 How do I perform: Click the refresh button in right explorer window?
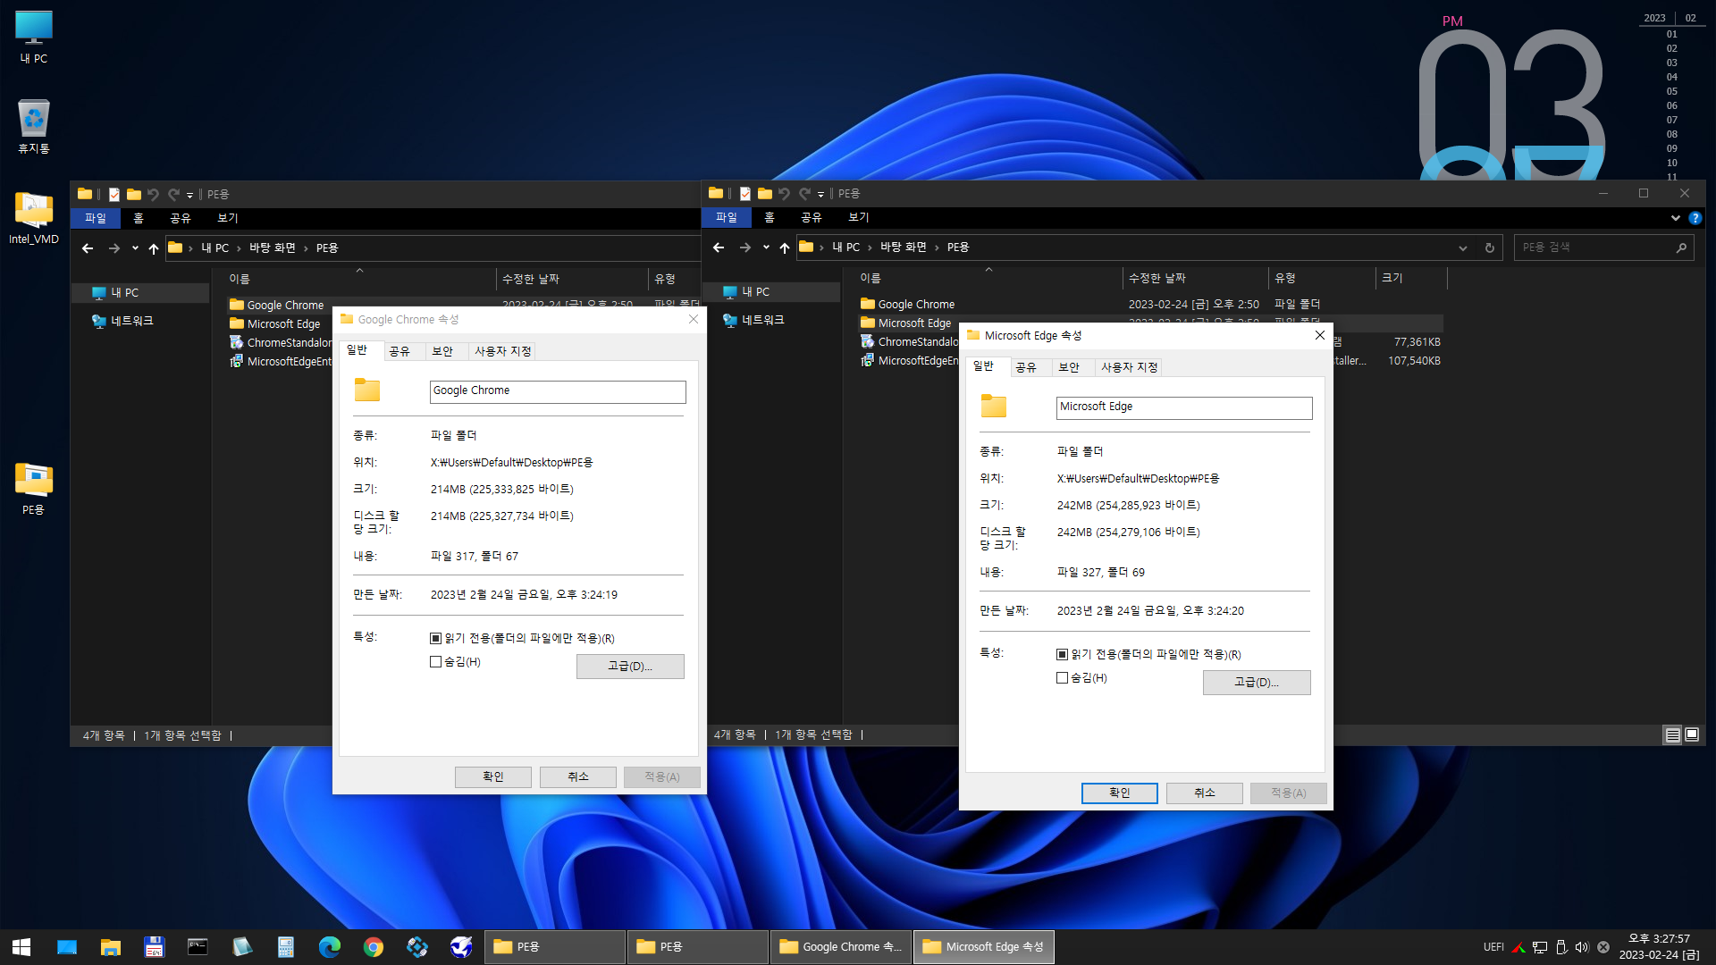coord(1490,248)
